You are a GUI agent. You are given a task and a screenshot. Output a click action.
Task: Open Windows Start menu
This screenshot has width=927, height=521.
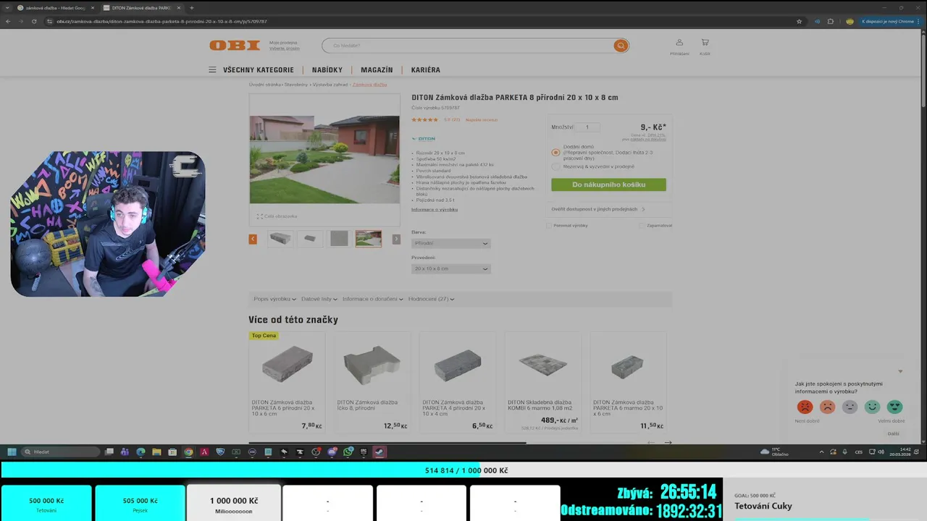pyautogui.click(x=12, y=452)
